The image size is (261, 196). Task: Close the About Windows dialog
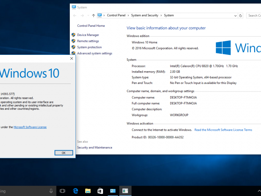[71, 58]
